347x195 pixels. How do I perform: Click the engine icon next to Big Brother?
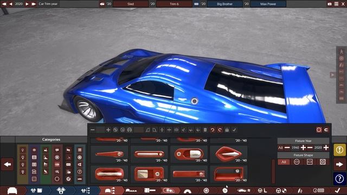(x=196, y=4)
